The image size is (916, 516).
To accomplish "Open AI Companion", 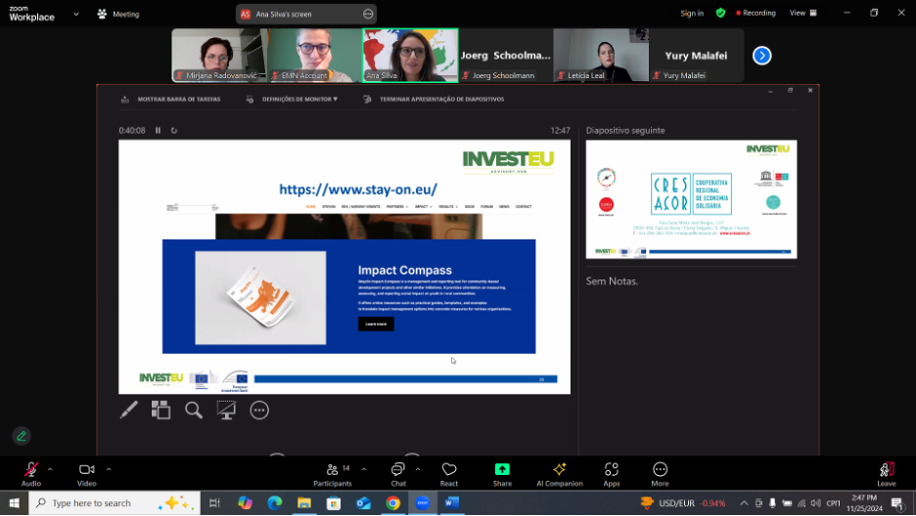I will pyautogui.click(x=560, y=473).
